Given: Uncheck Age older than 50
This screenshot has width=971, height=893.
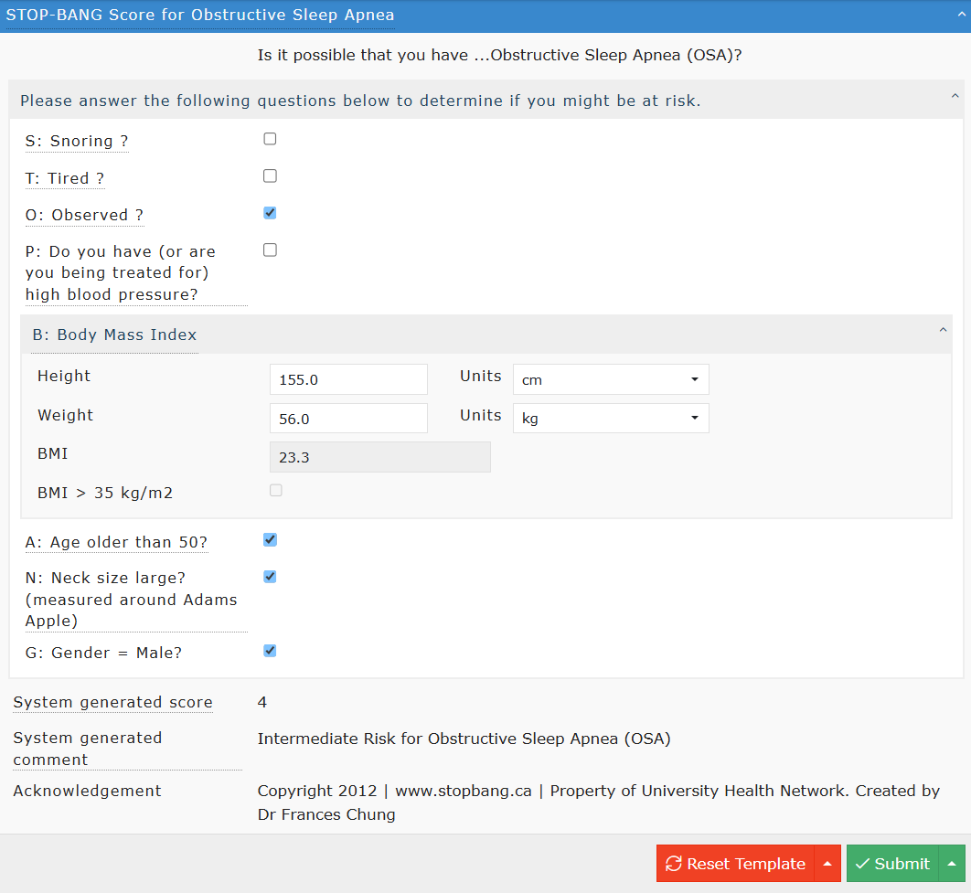Looking at the screenshot, I should tap(270, 540).
